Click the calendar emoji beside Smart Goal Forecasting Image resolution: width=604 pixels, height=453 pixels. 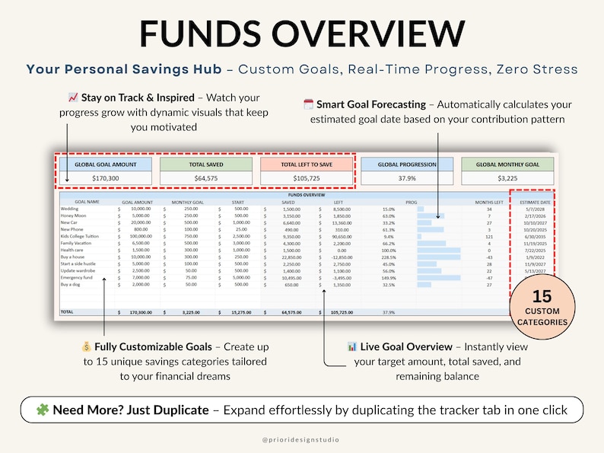click(x=309, y=104)
